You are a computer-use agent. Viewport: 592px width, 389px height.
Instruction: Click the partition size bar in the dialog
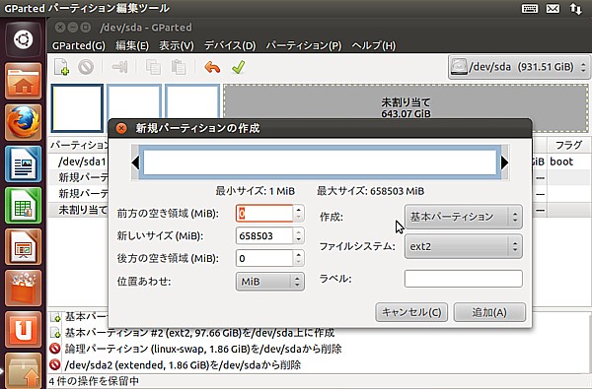[x=320, y=162]
